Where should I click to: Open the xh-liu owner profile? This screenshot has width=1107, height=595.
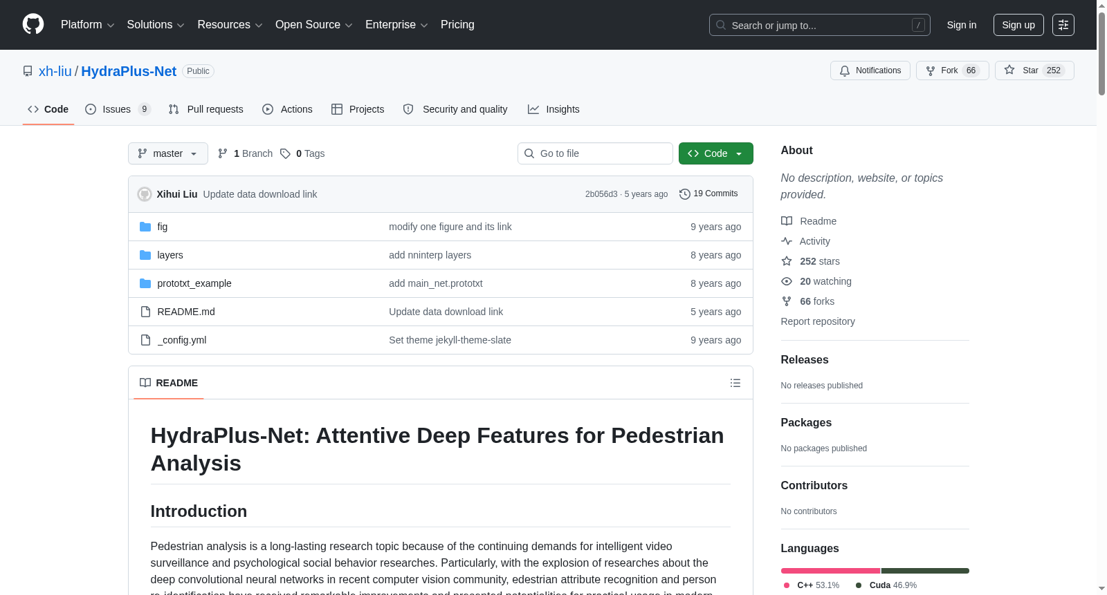pyautogui.click(x=55, y=71)
